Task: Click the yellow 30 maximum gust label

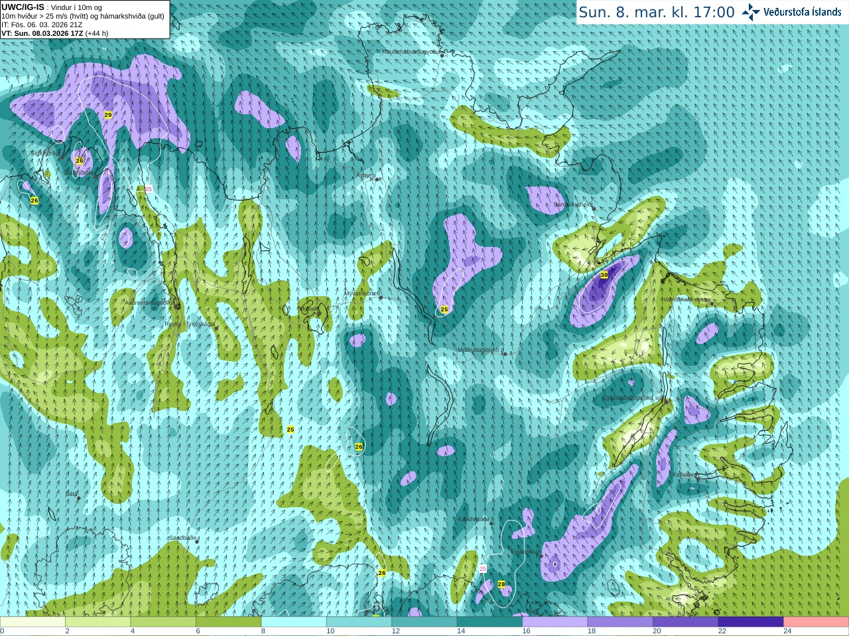Action: pos(604,275)
